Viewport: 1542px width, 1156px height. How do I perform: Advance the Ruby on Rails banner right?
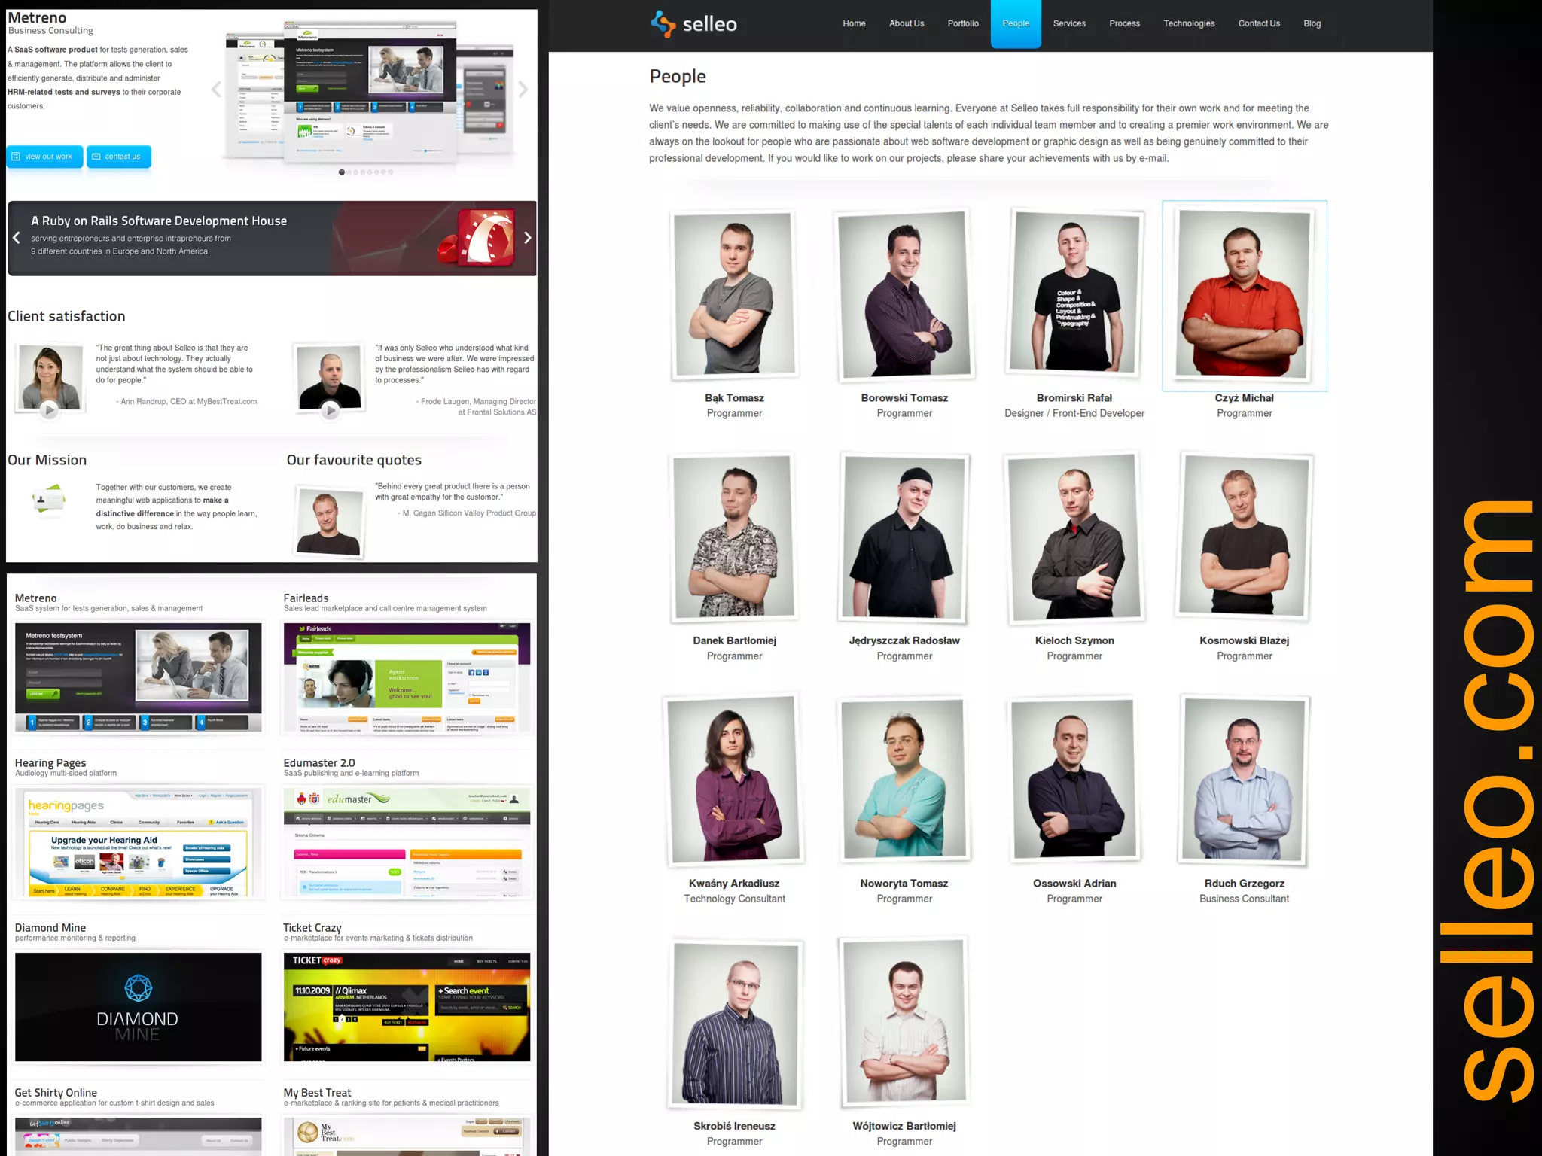click(x=527, y=238)
